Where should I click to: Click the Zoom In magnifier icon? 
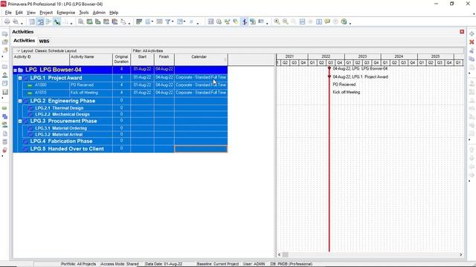click(277, 22)
